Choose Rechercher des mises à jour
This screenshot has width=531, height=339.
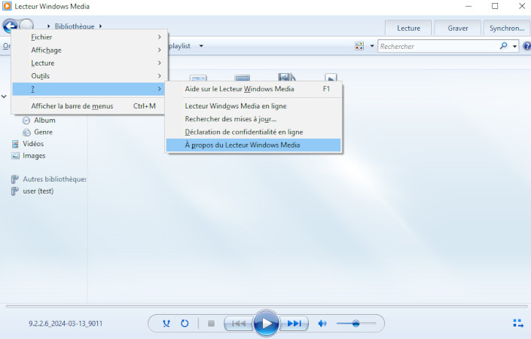tap(253, 119)
